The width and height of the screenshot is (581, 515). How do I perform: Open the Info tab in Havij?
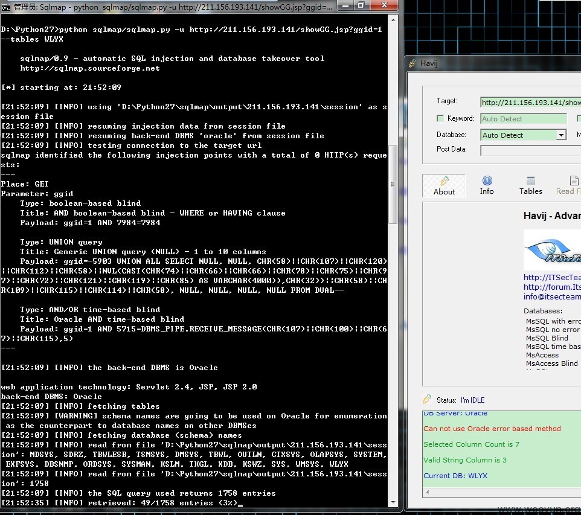487,185
